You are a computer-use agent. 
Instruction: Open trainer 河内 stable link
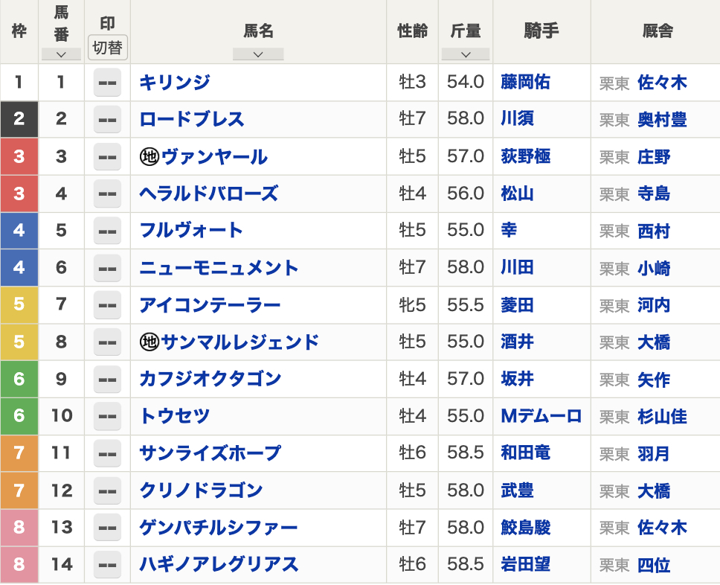point(654,304)
